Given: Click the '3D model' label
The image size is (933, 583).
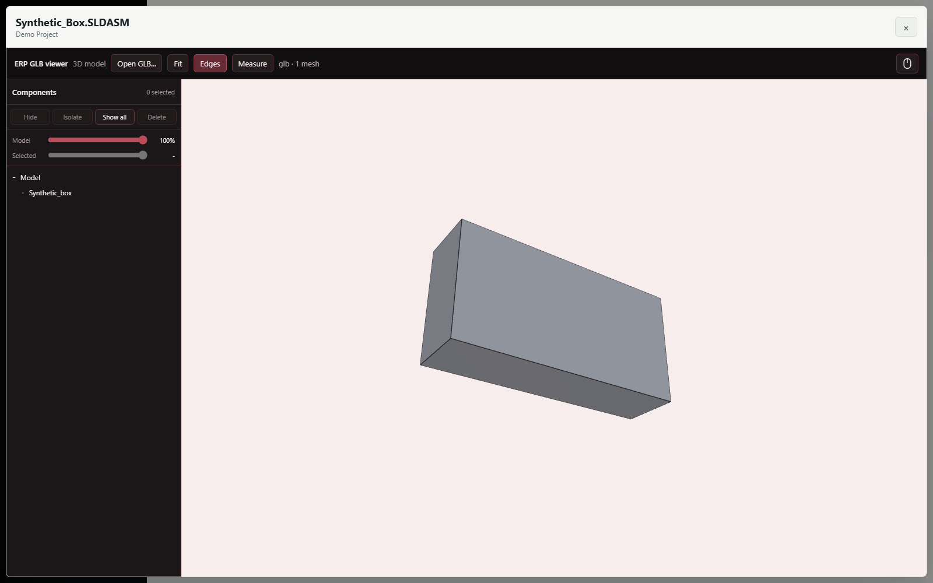Looking at the screenshot, I should [x=89, y=64].
